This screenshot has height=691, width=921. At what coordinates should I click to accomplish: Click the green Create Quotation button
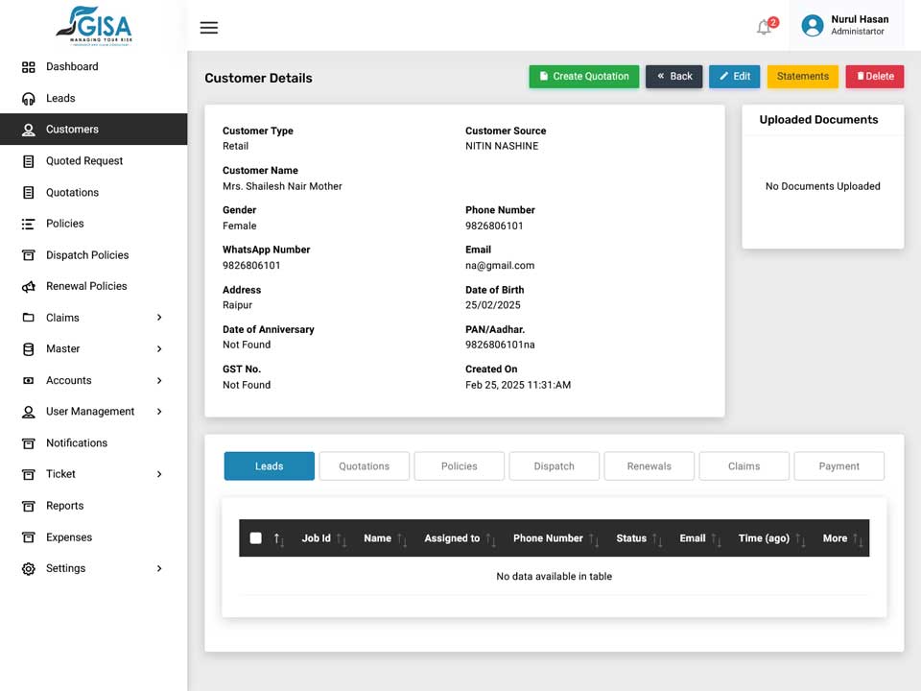pos(584,77)
